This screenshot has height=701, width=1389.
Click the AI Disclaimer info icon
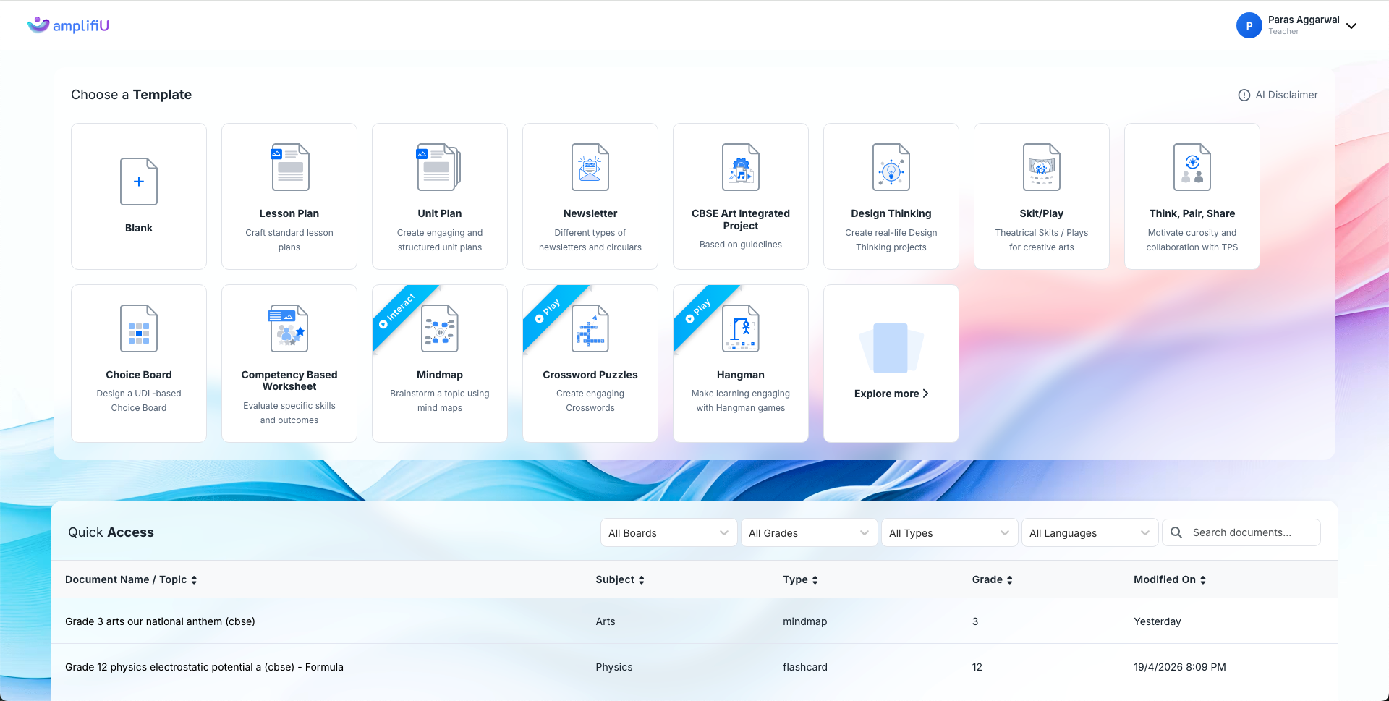click(1244, 95)
